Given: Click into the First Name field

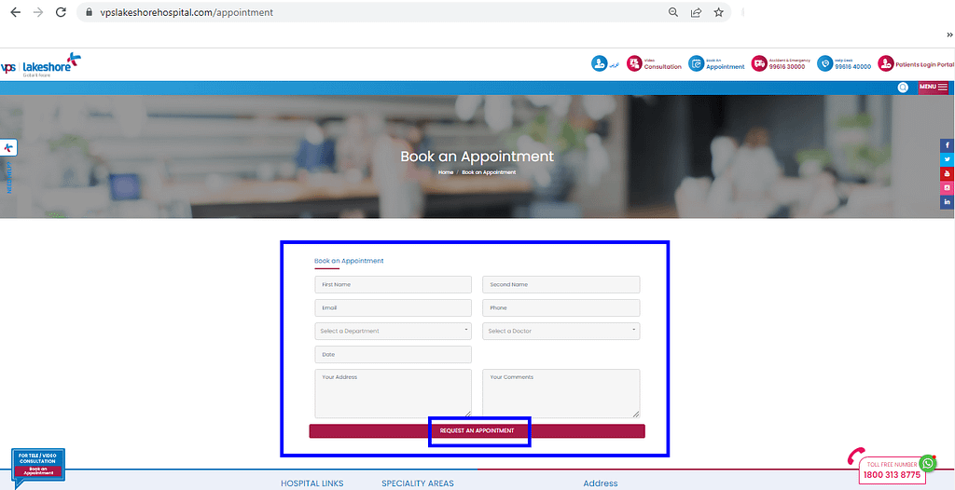Looking at the screenshot, I should 393,285.
